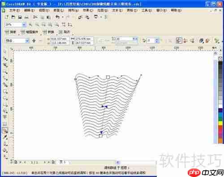Open the Outline tool flyout
This screenshot has width=224, height=177.
coord(5,144)
